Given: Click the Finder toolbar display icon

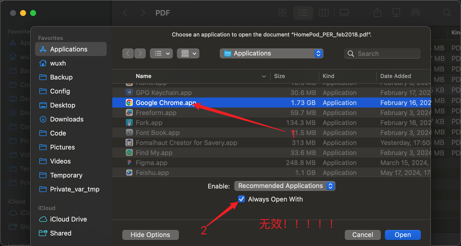Looking at the screenshot, I should pos(396,13).
